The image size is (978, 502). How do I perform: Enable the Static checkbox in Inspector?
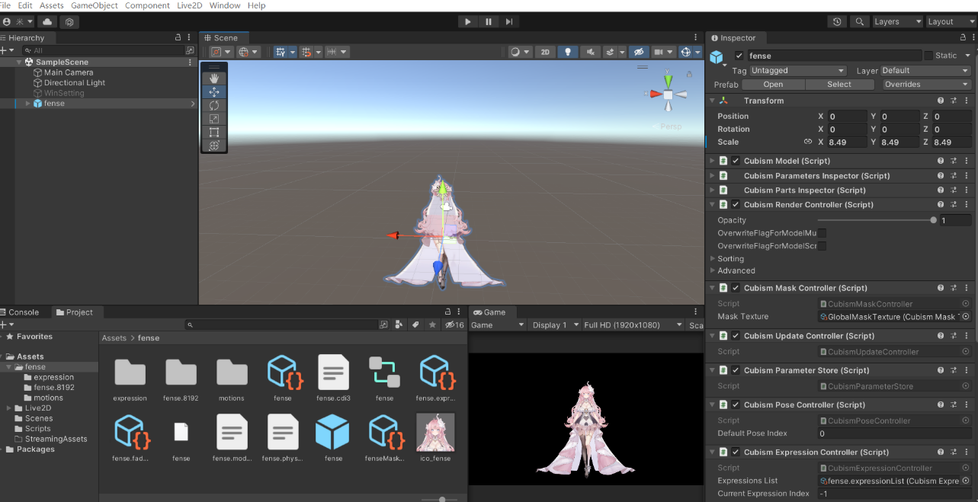(928, 56)
